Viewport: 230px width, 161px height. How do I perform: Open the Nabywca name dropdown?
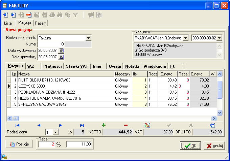click(x=186, y=38)
